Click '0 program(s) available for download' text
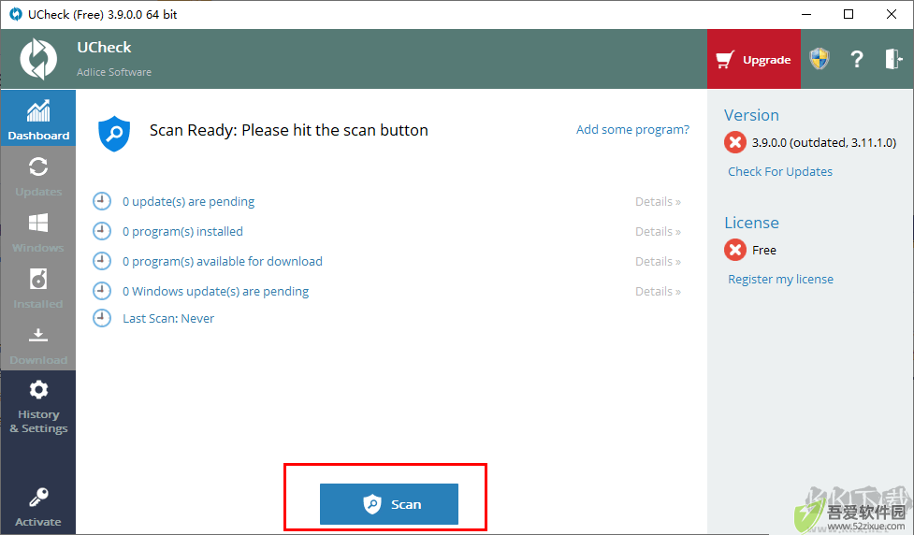Screen dimensions: 914x535 coord(222,261)
